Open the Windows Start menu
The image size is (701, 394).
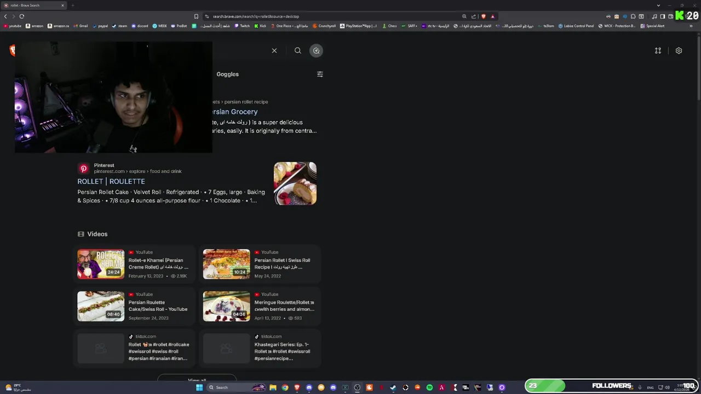tap(199, 387)
